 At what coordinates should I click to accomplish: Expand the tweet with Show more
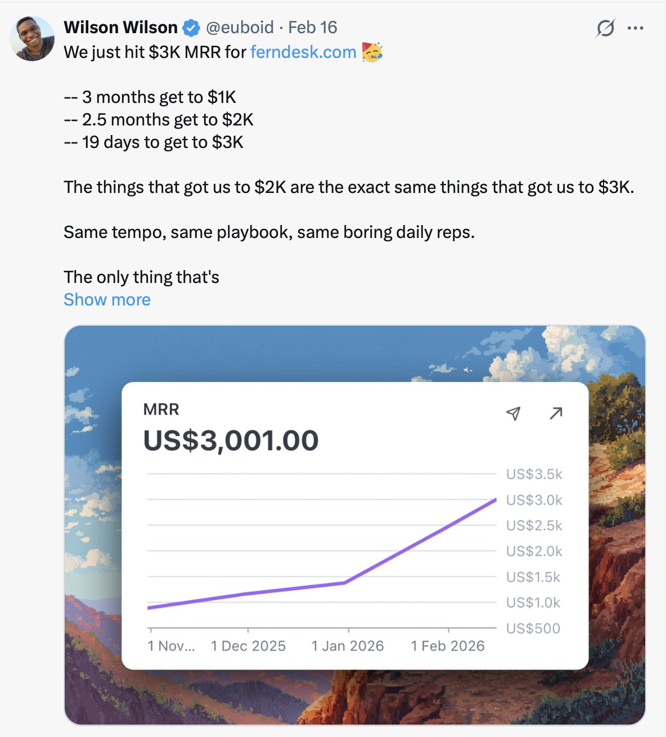[x=107, y=300]
